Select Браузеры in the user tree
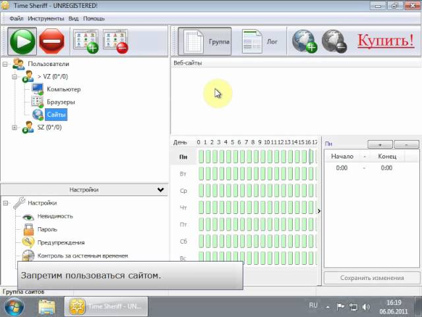Image resolution: width=422 pixels, height=317 pixels. click(61, 102)
